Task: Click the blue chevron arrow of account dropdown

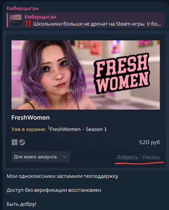Action: (65, 157)
